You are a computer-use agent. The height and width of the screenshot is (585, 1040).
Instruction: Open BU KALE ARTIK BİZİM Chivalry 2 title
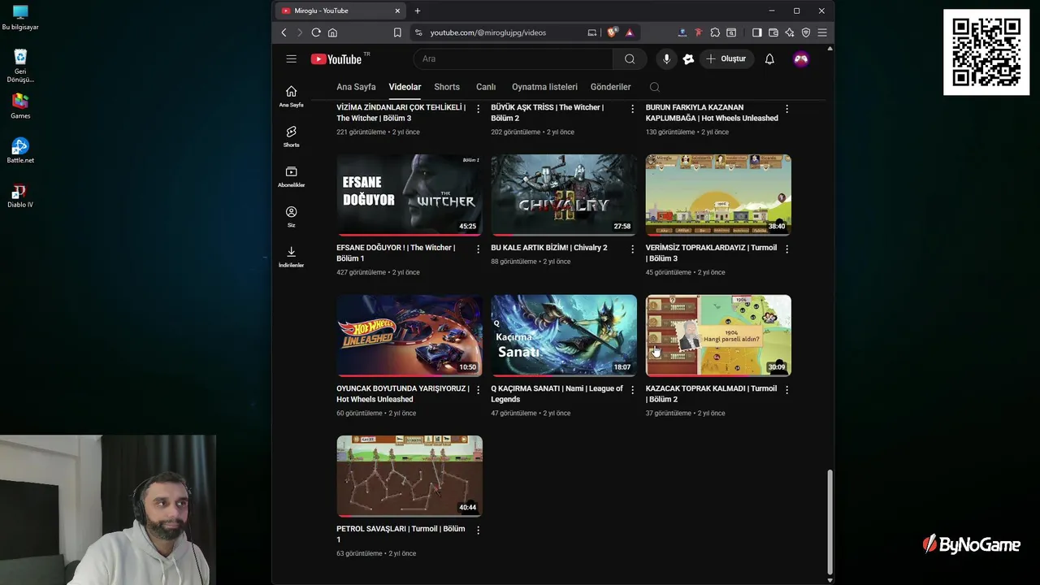tap(549, 248)
